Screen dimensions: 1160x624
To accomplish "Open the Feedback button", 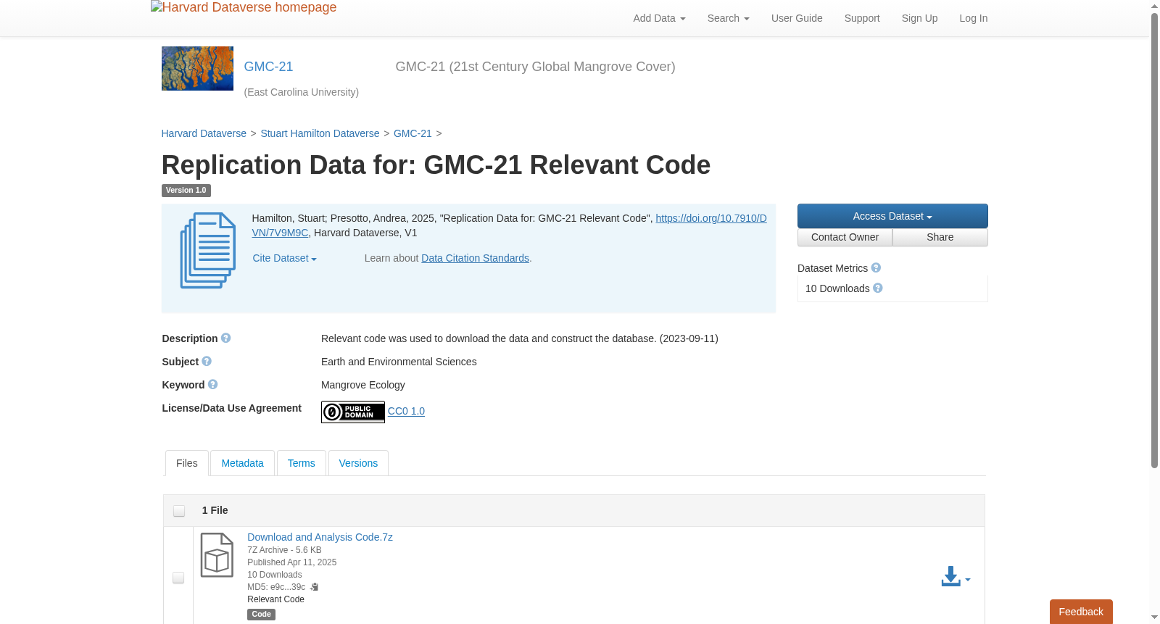I will point(1081,612).
